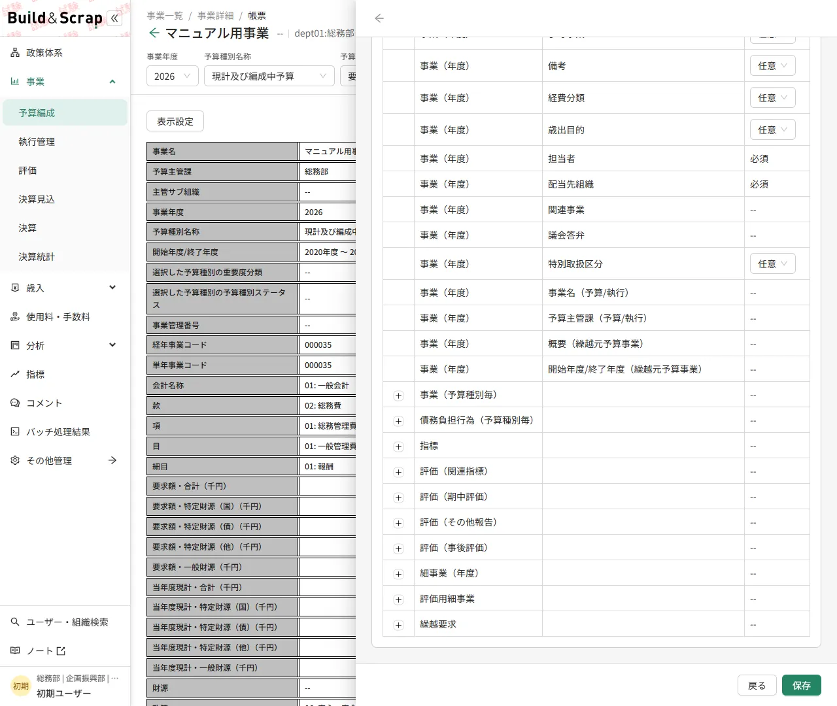Screen dimensions: 837x706
Task: Open the 予算種別名称 dropdown
Action: coord(269,76)
